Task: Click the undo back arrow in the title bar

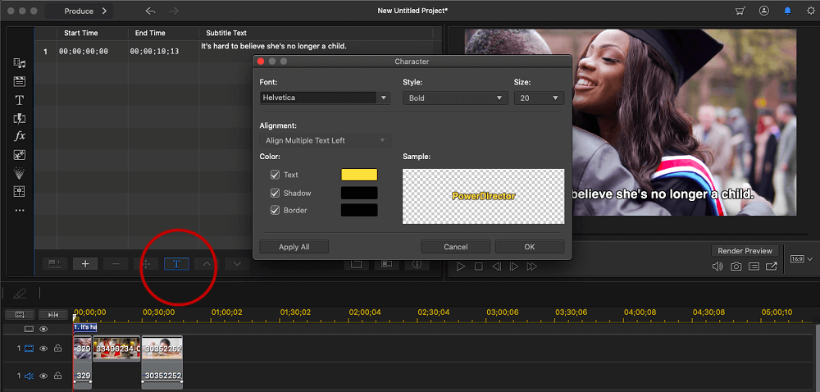Action: pos(151,11)
